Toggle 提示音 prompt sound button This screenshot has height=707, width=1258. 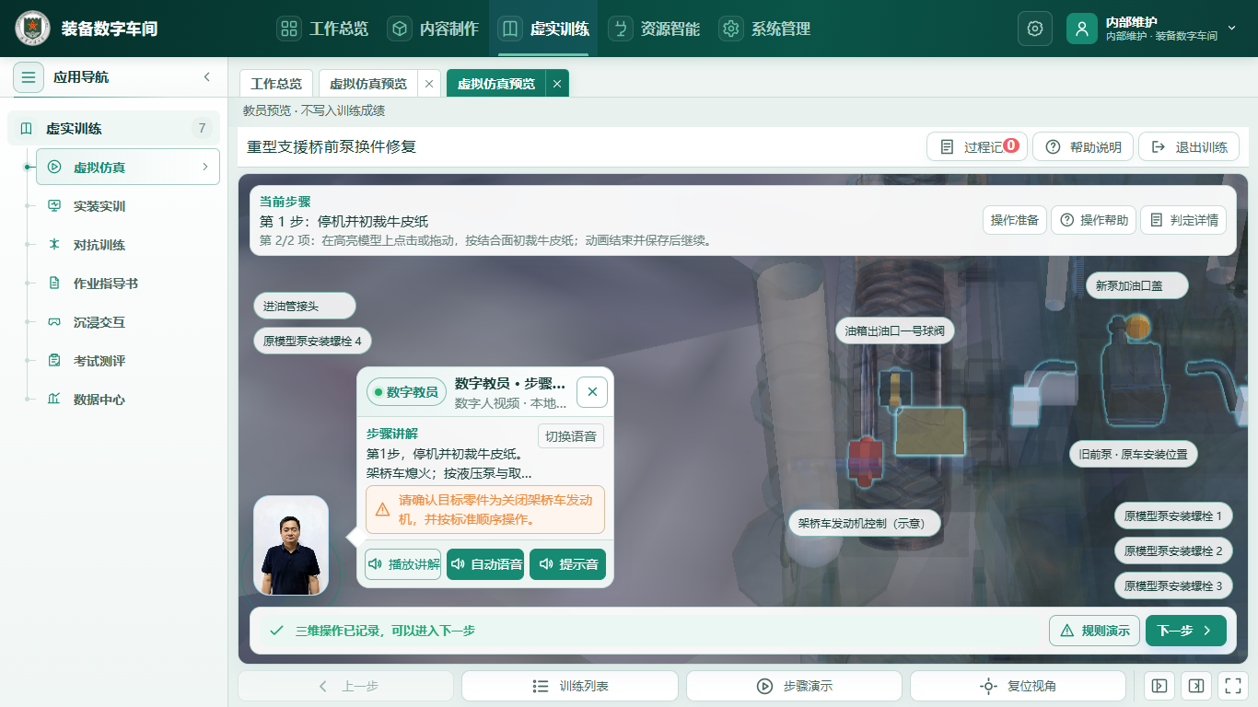click(568, 564)
